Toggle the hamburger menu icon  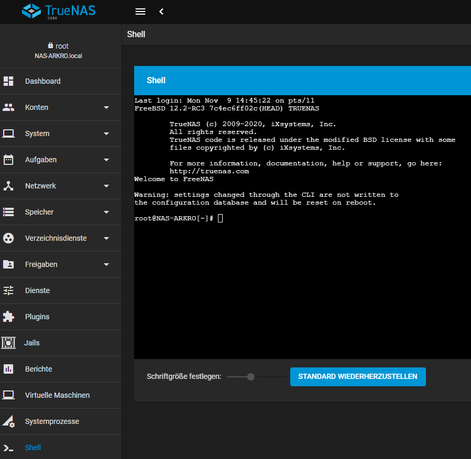coord(140,12)
